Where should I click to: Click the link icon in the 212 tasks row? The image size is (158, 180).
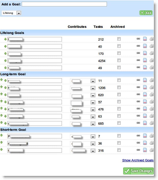click(x=138, y=39)
